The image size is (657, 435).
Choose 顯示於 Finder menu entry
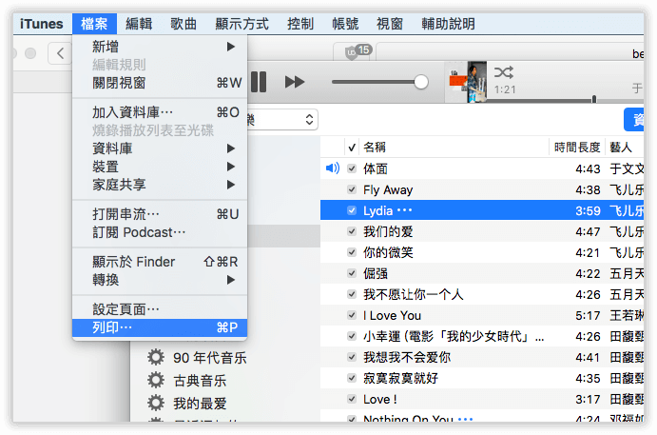160,262
